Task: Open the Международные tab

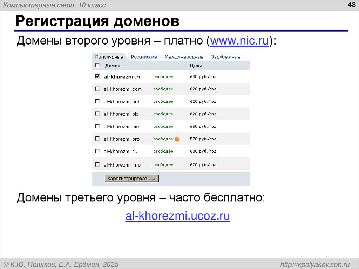Action: tap(185, 56)
